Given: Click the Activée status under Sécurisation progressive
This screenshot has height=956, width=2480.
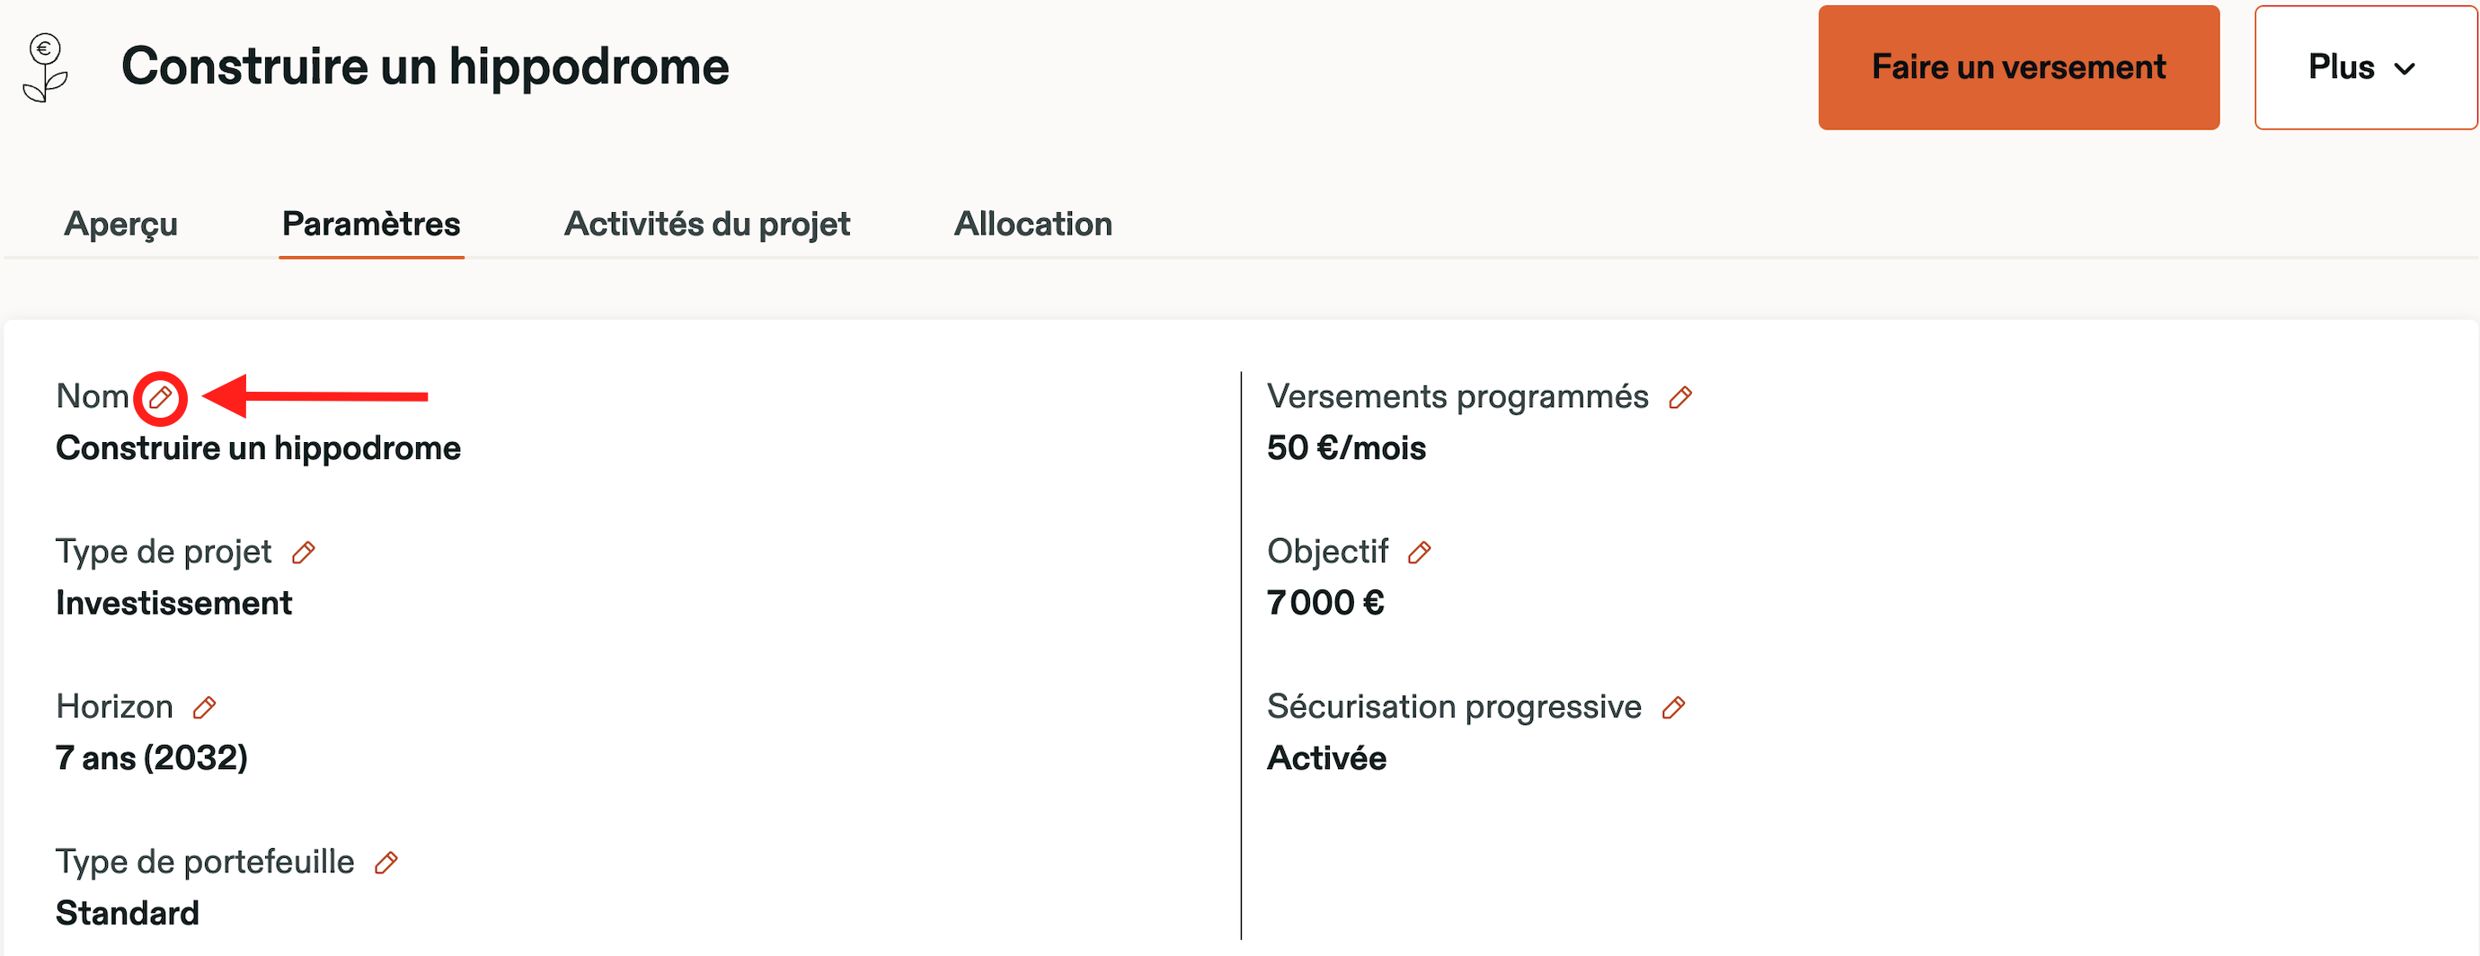Looking at the screenshot, I should pyautogui.click(x=1326, y=758).
